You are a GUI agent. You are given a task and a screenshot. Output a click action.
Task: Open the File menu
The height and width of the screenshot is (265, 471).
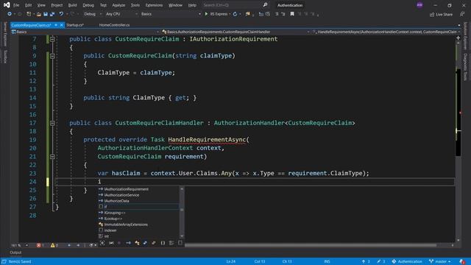pos(16,5)
